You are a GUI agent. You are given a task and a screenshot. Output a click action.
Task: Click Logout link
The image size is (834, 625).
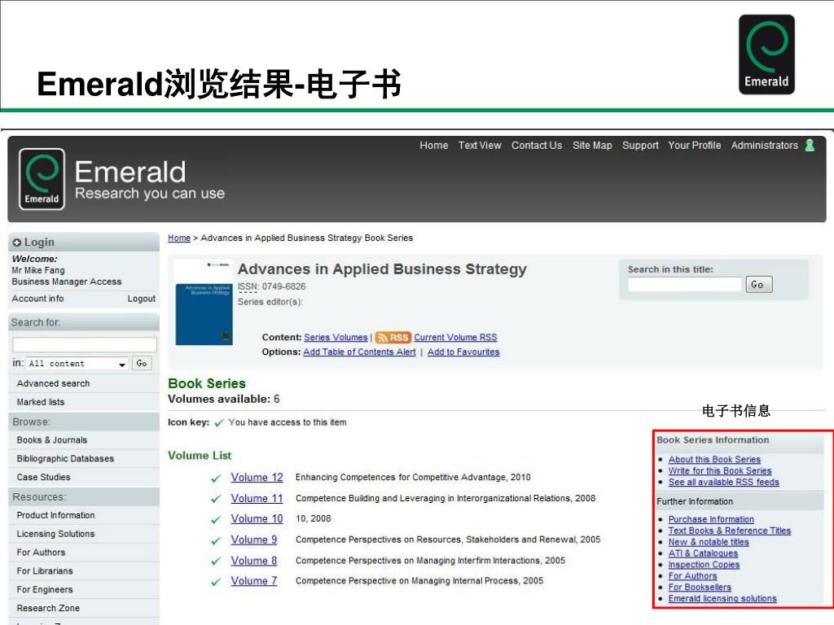(x=142, y=299)
